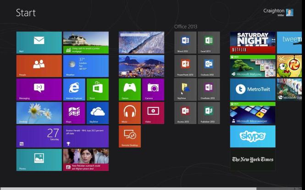This screenshot has height=190, width=305.
Task: Open the Travel tile showing Rio cityscape
Action: 141,66
